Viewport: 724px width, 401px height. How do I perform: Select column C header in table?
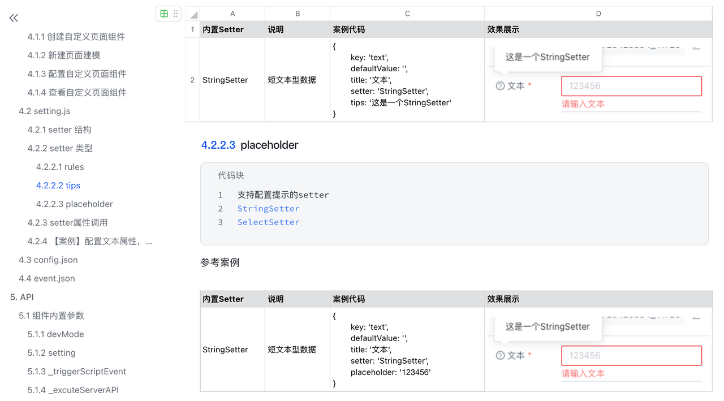coord(407,14)
